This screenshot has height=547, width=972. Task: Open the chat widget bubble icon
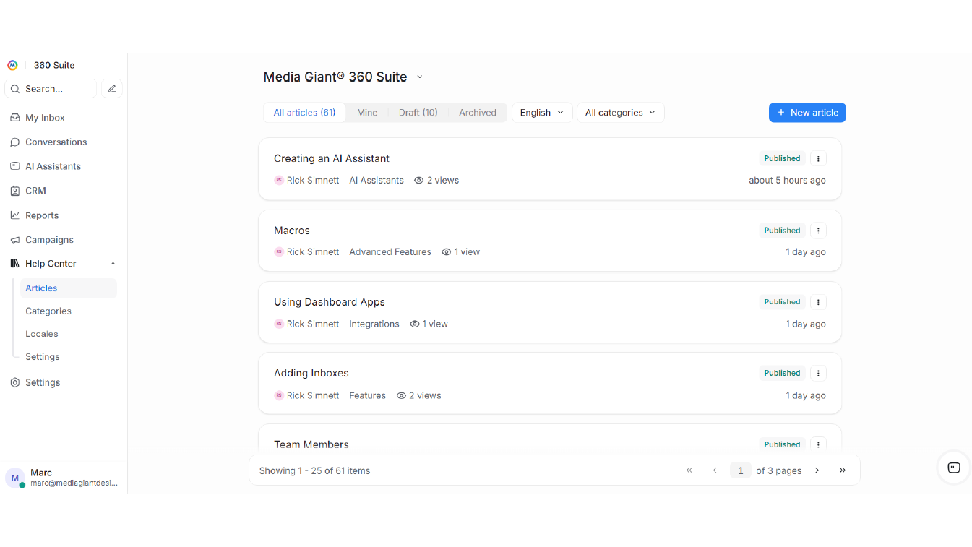pyautogui.click(x=953, y=468)
